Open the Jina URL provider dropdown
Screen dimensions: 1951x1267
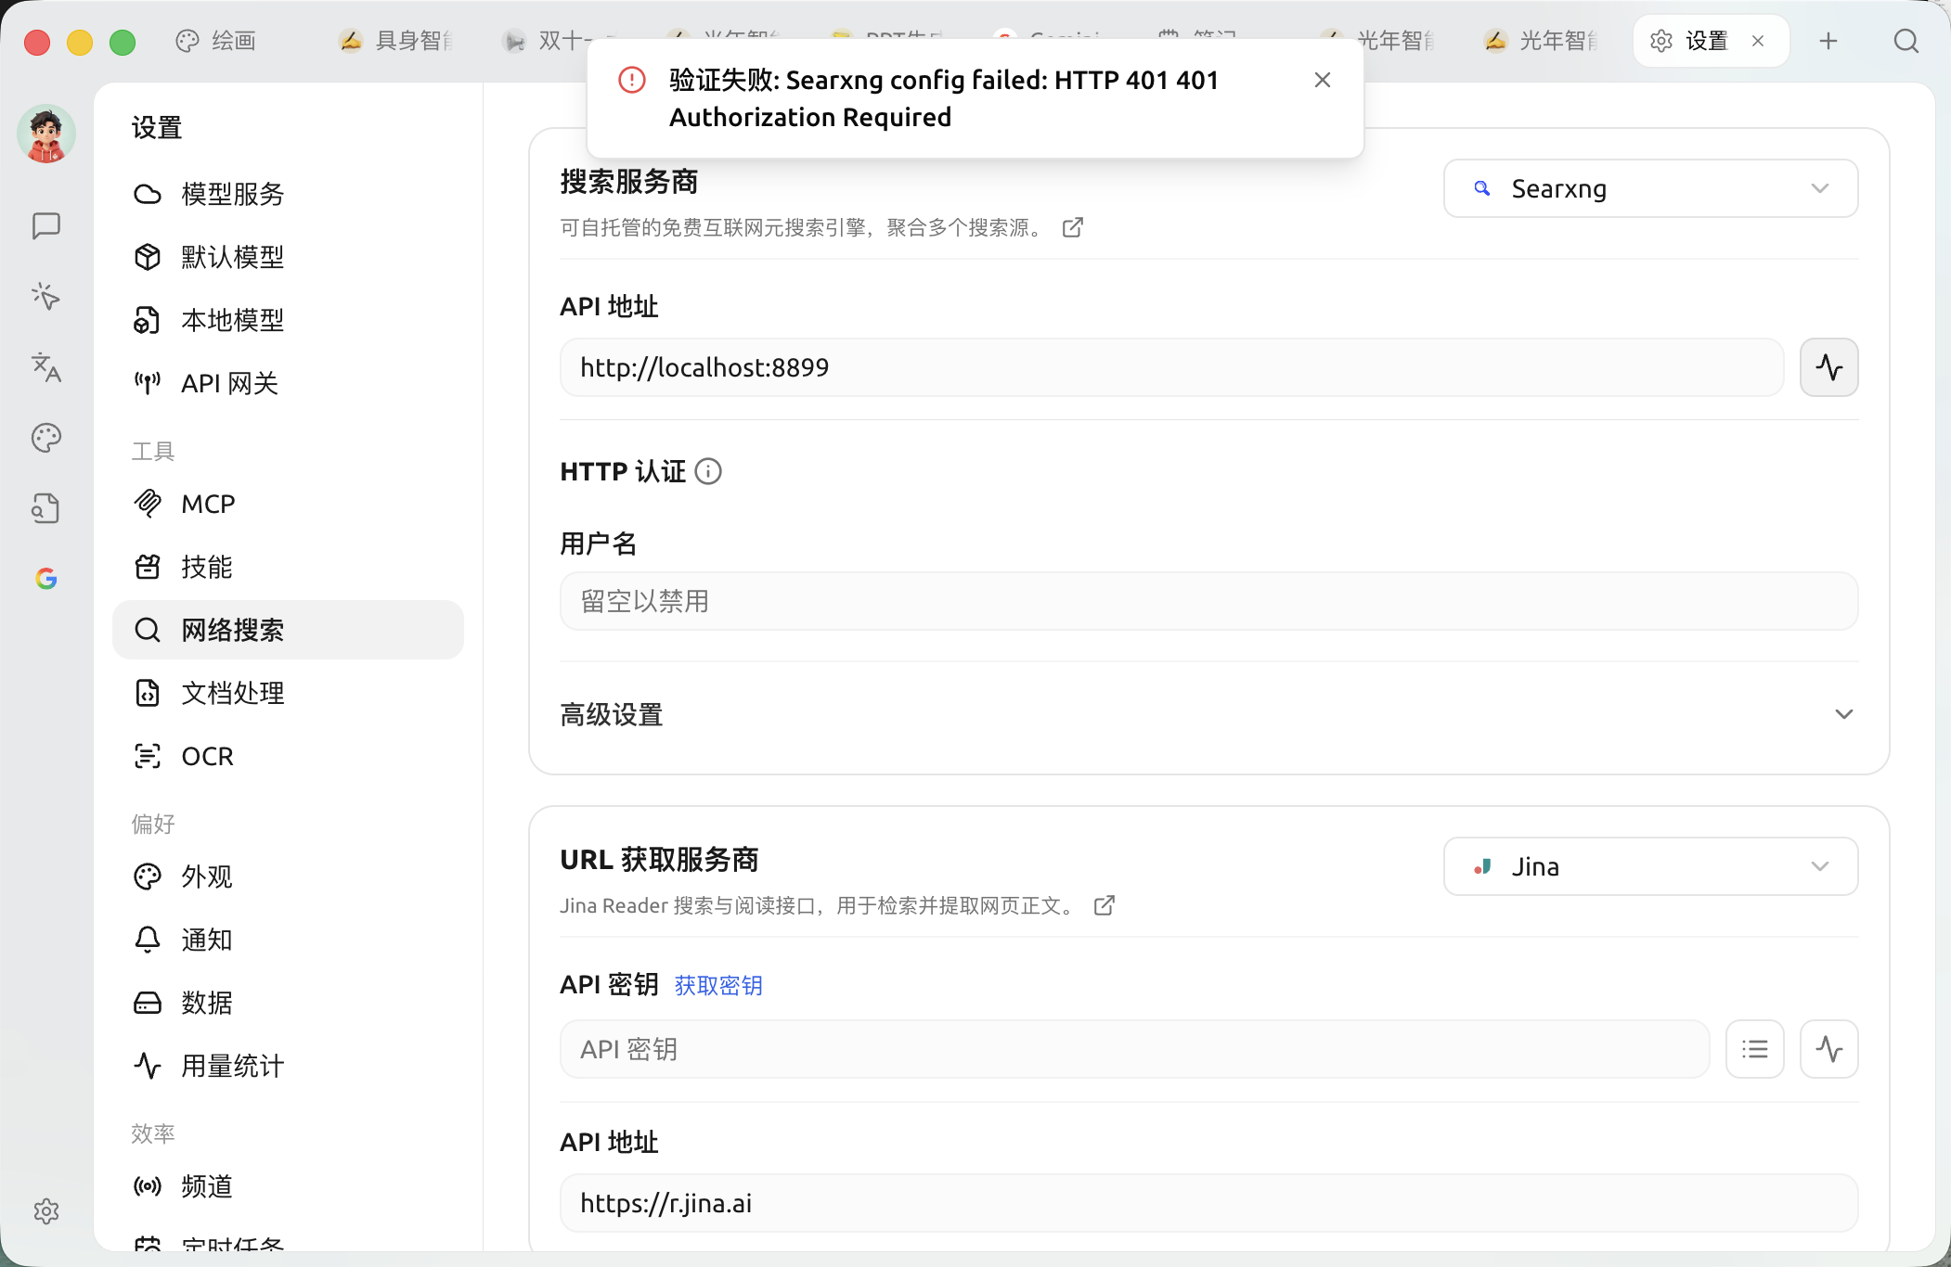coord(1650,866)
